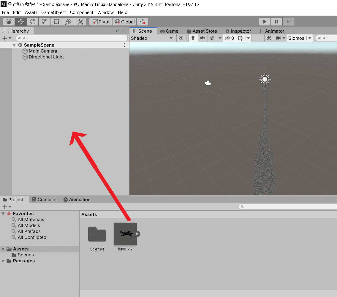Toggle Global handle rotation mode
This screenshot has width=337, height=297.
pos(125,22)
